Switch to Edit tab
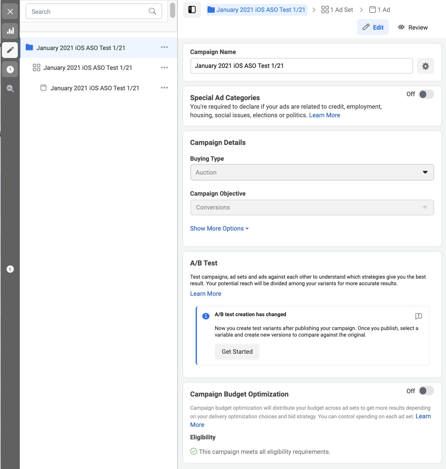The width and height of the screenshot is (446, 469). pos(373,27)
